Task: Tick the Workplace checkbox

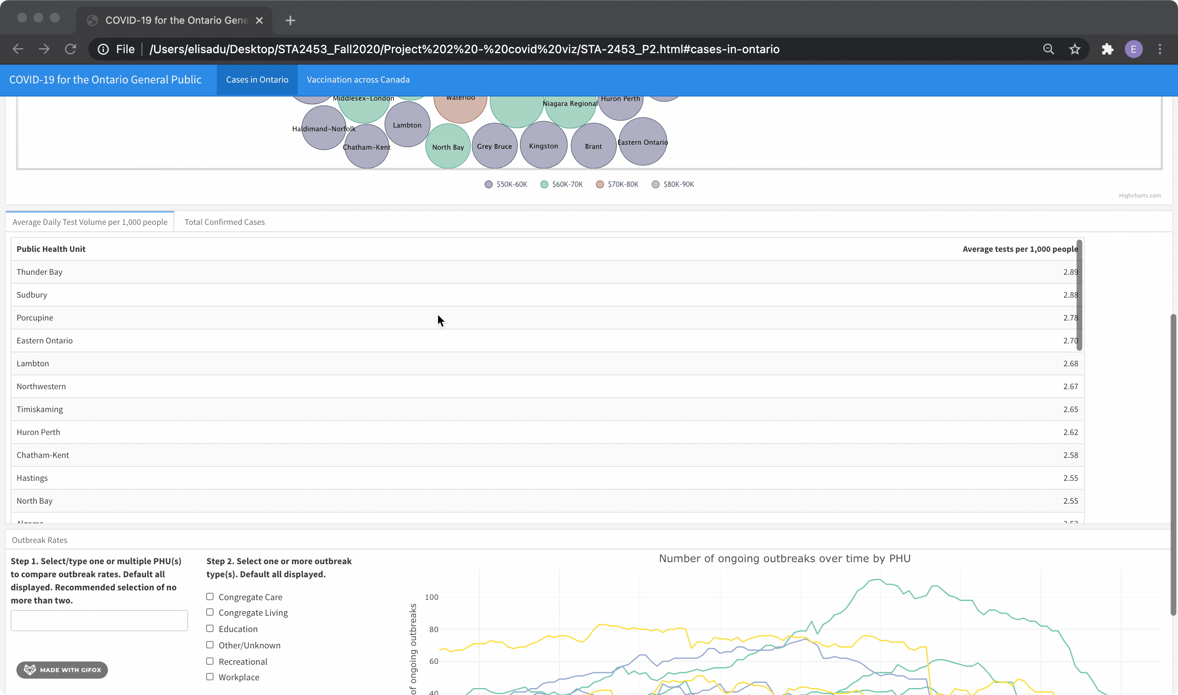Action: pos(210,677)
